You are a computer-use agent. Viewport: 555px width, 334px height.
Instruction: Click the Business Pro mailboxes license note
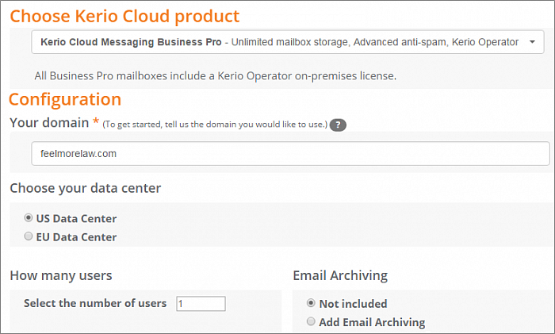(x=215, y=76)
